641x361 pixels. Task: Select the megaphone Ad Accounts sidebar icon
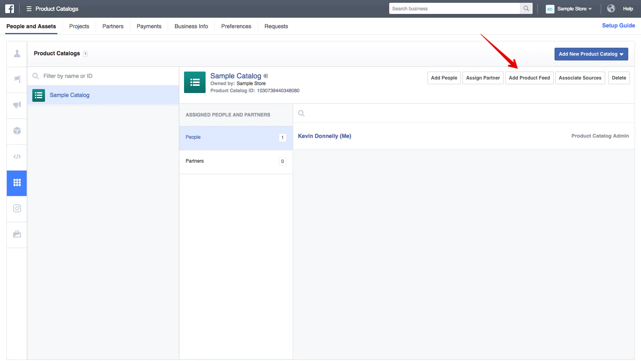coord(17,105)
